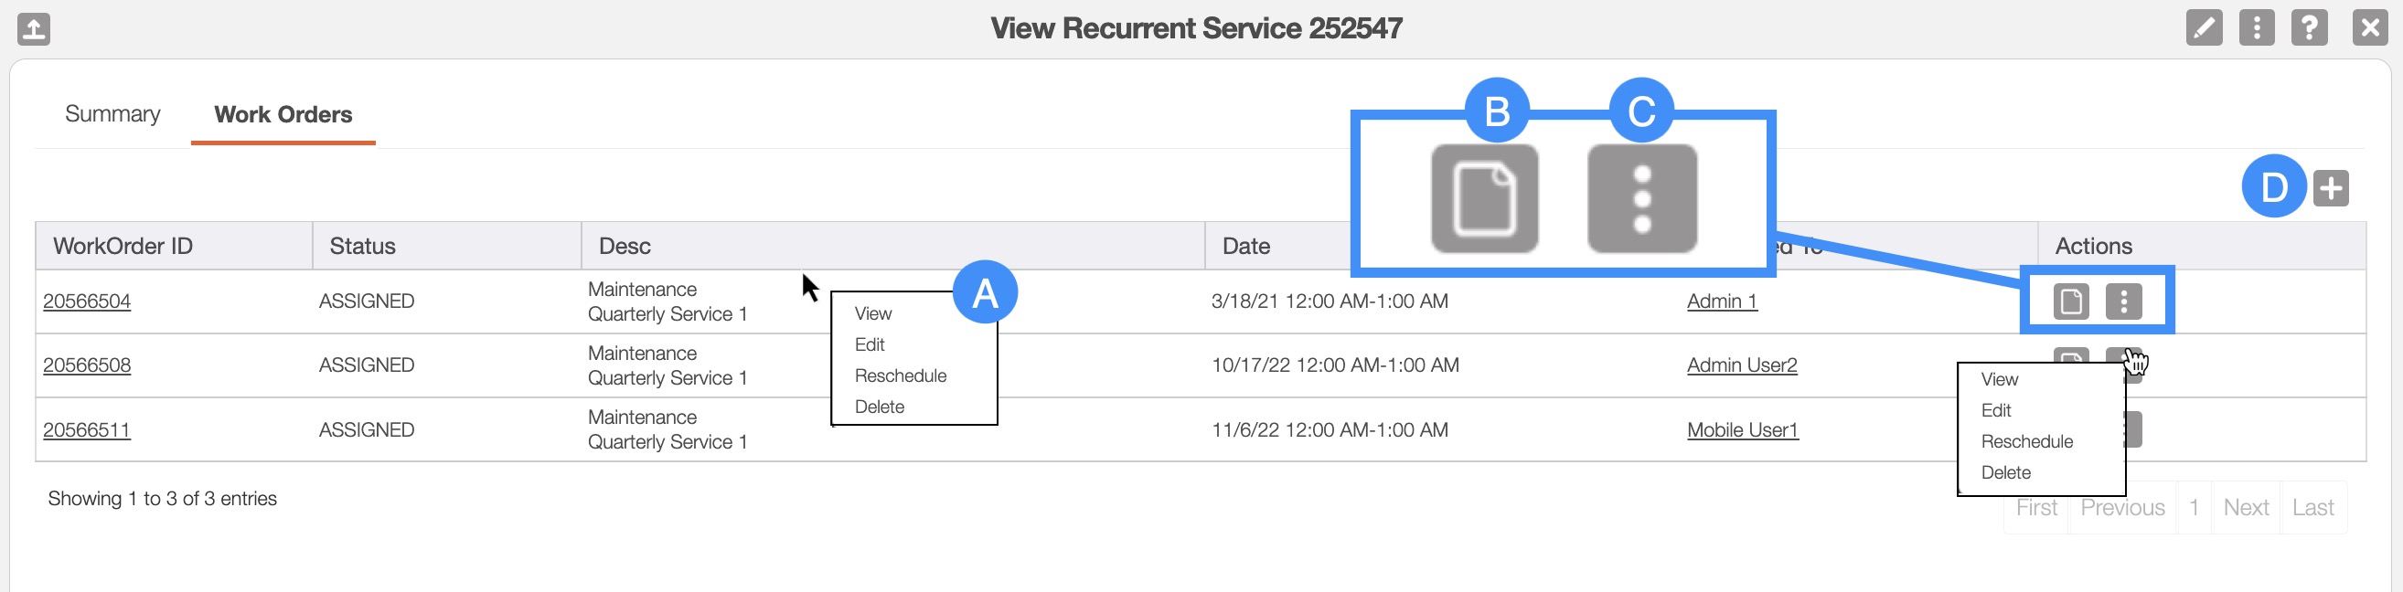This screenshot has height=592, width=2403.
Task: Select the Work Orders tab
Action: tap(283, 115)
